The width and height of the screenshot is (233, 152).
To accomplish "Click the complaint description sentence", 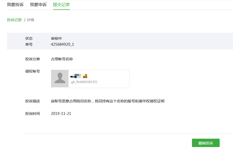I will (x=107, y=101).
